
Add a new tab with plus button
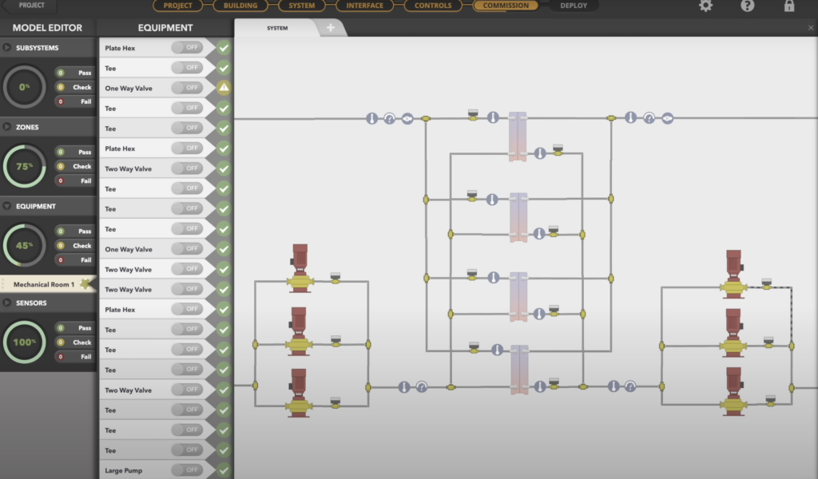point(332,28)
